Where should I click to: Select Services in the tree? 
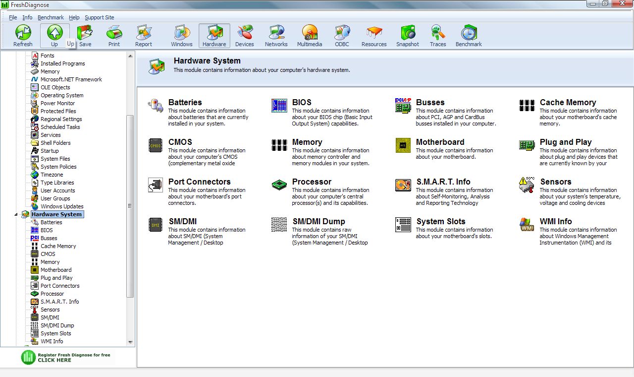click(x=51, y=135)
